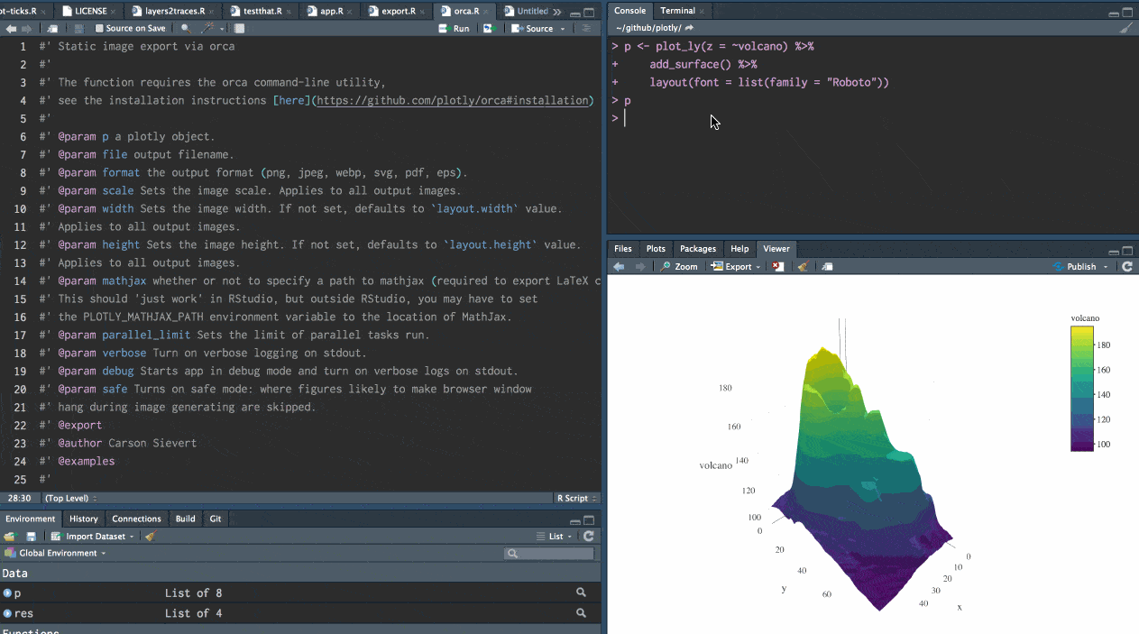Viewport: 1139px width, 634px height.
Task: Re-run previous code region icon
Action: 489,29
